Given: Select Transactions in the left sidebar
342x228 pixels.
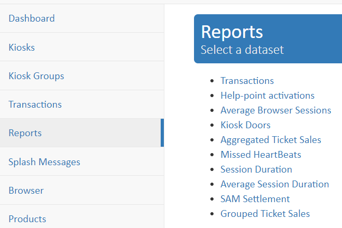Looking at the screenshot, I should (x=82, y=104).
